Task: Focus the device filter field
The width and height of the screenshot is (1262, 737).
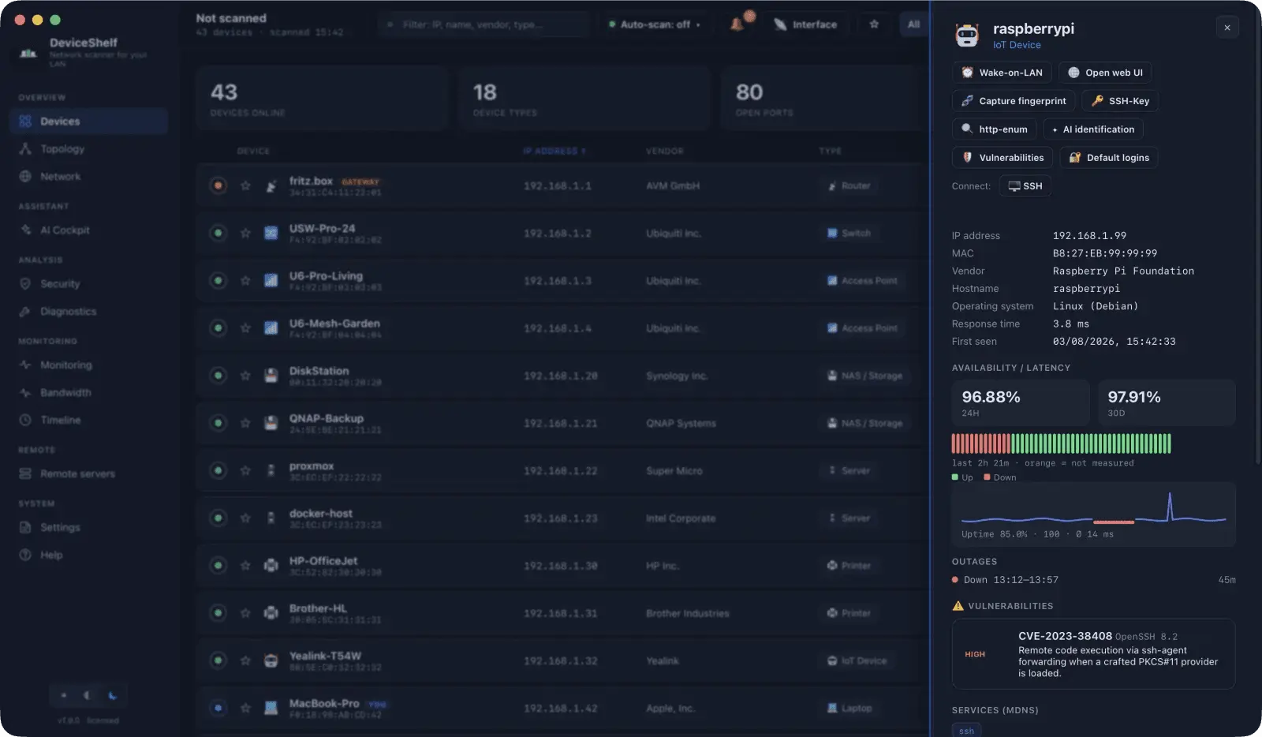Action: pyautogui.click(x=483, y=24)
